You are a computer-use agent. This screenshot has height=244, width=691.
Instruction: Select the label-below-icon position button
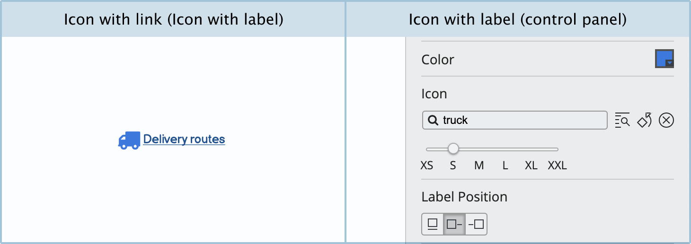pyautogui.click(x=433, y=224)
